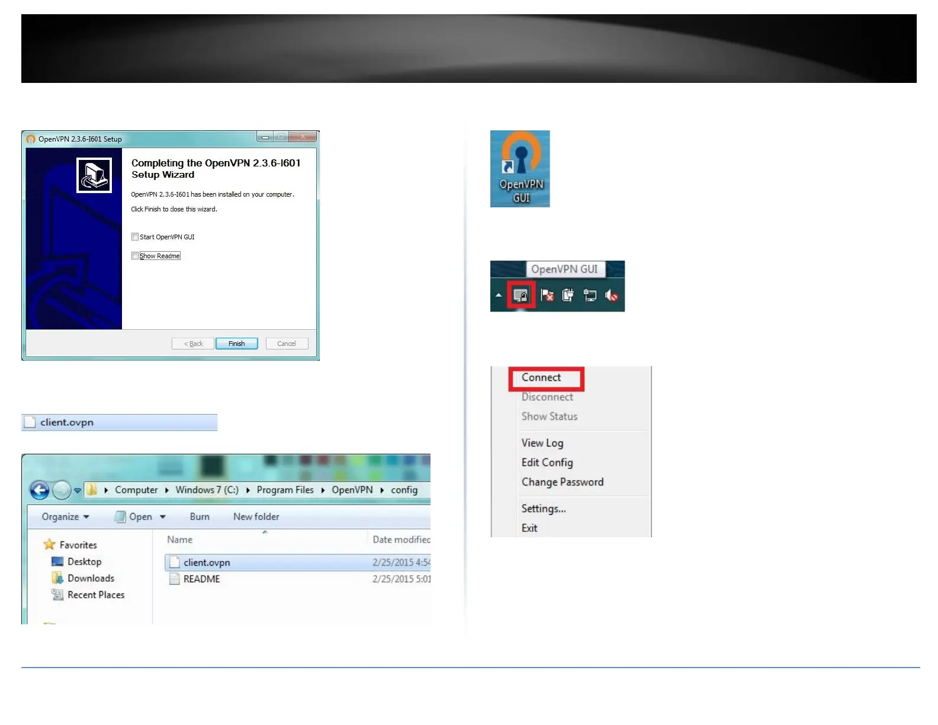Viewport: 938px width, 725px height.
Task: Sort files by the Name column header
Action: pyautogui.click(x=180, y=540)
